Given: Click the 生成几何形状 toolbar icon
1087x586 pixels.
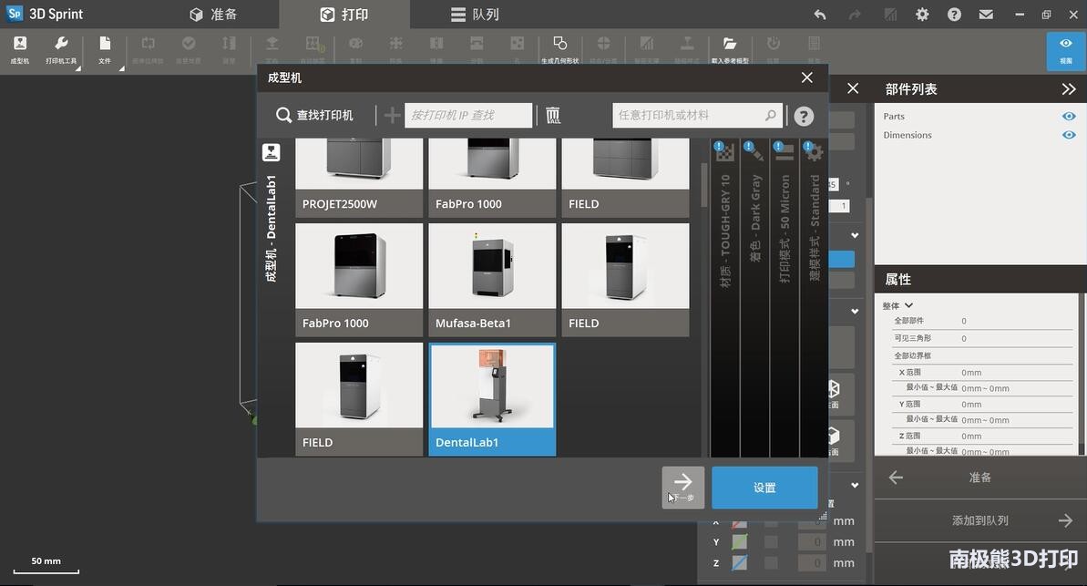Looking at the screenshot, I should tap(559, 48).
